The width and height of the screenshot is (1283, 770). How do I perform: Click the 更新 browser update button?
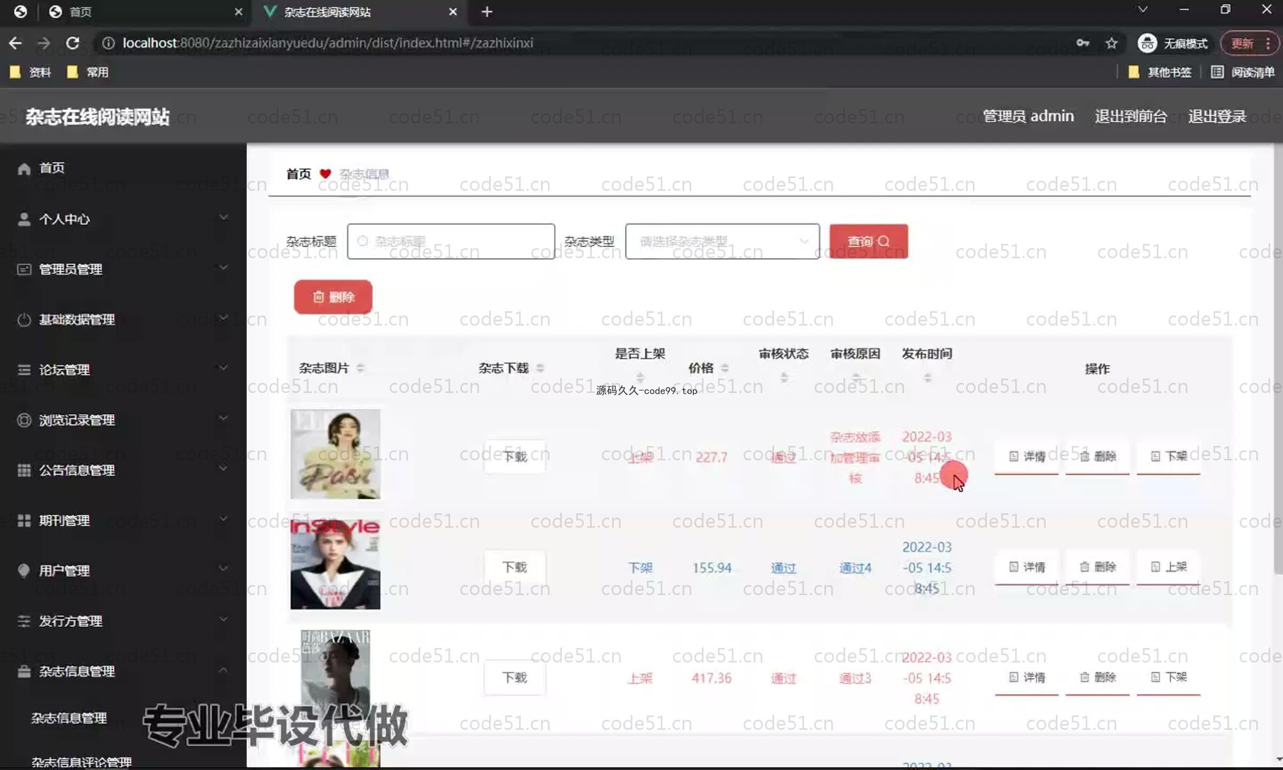pos(1242,43)
